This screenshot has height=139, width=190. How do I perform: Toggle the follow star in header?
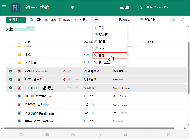click(141, 7)
